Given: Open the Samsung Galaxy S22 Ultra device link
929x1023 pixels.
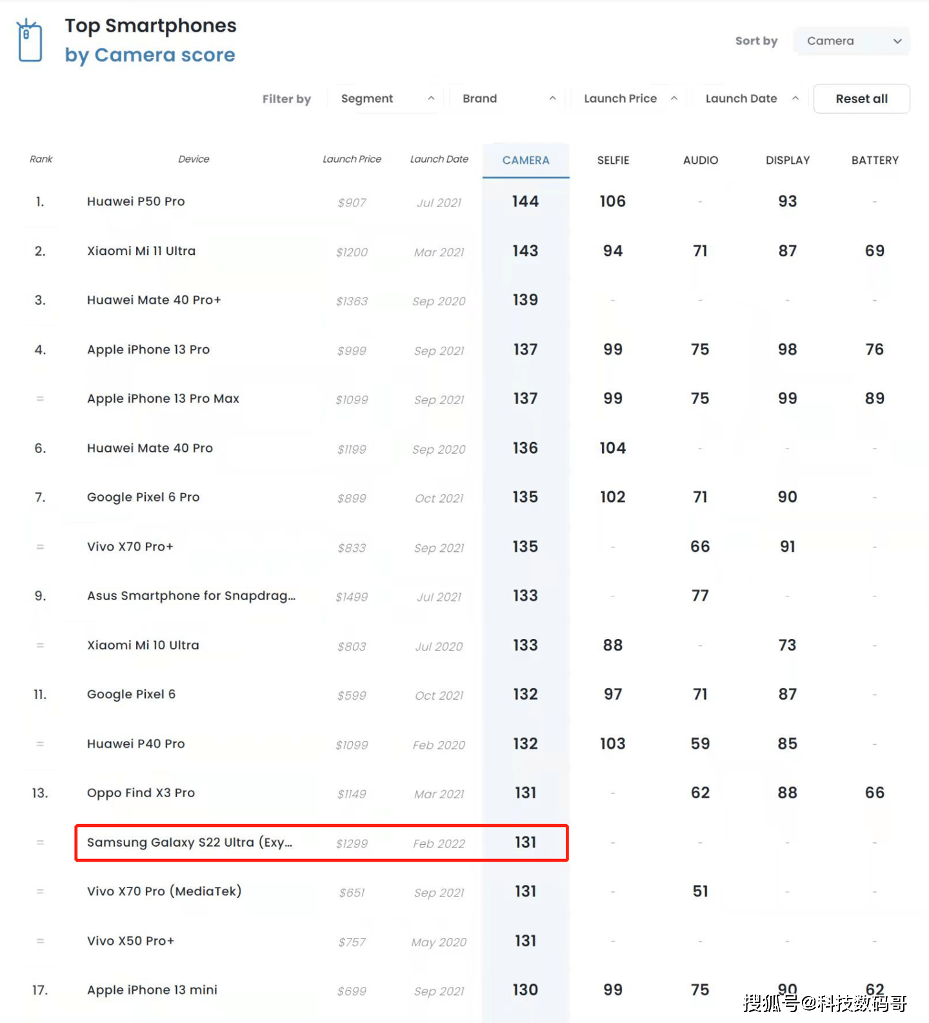Looking at the screenshot, I should (190, 842).
